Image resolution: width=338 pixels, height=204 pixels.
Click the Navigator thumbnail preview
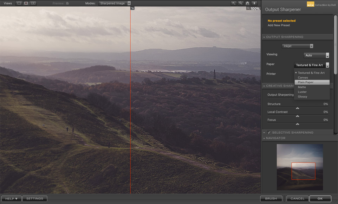coord(300,167)
